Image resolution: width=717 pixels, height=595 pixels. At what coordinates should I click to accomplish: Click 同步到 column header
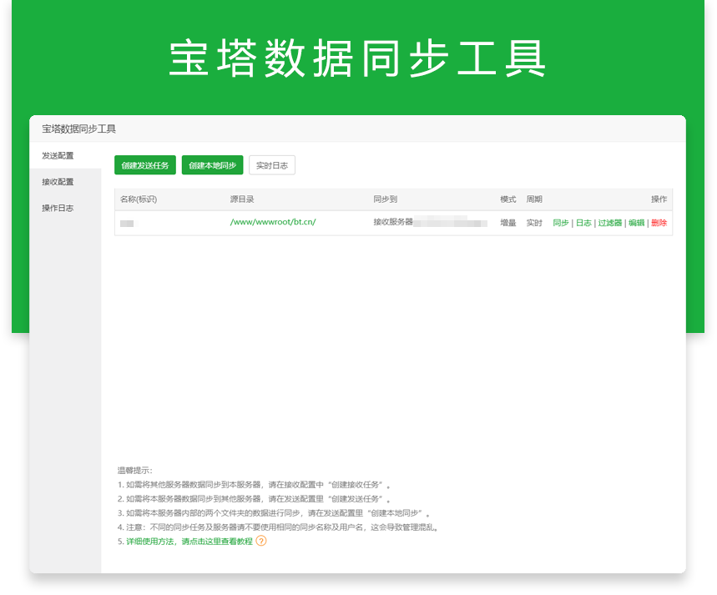(385, 199)
